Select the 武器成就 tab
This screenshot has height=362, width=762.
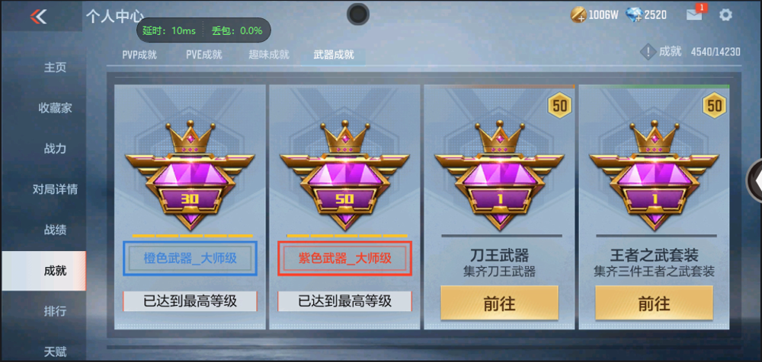point(334,55)
